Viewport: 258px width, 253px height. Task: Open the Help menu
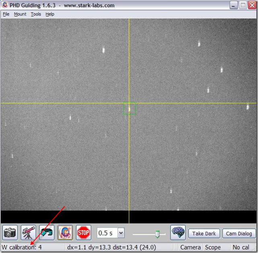(50, 14)
